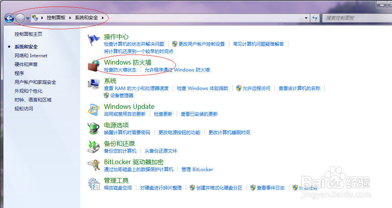The width and height of the screenshot is (392, 208).
Task: Click 释放磁盘空间 link
Action: point(118,188)
